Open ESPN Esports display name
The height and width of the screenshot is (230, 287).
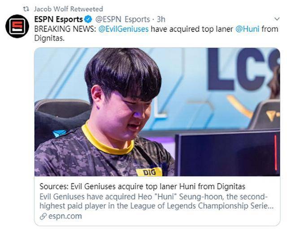[x=59, y=19]
